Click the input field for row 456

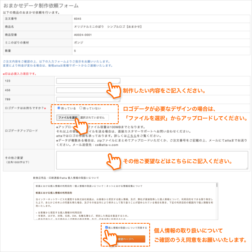pos(88,90)
